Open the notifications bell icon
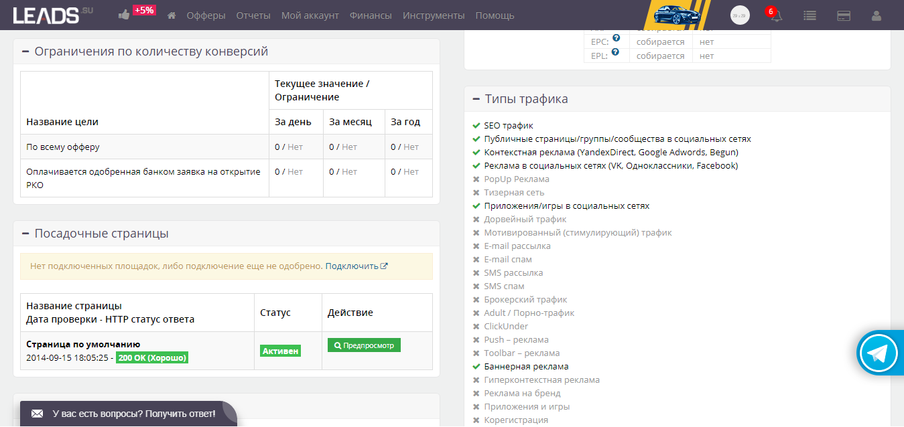This screenshot has height=427, width=904. coord(776,16)
